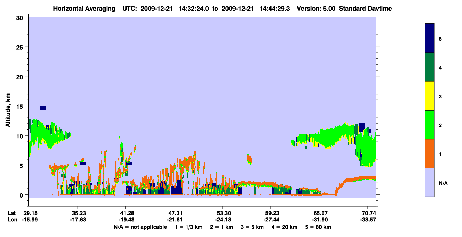This screenshot has width=462, height=237.
Task: Click the dark blue colorbar segment labeled 5
Action: pos(430,38)
